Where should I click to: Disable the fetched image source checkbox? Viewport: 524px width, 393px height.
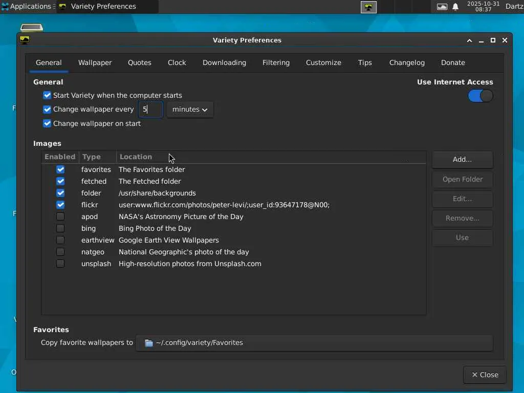pyautogui.click(x=60, y=181)
